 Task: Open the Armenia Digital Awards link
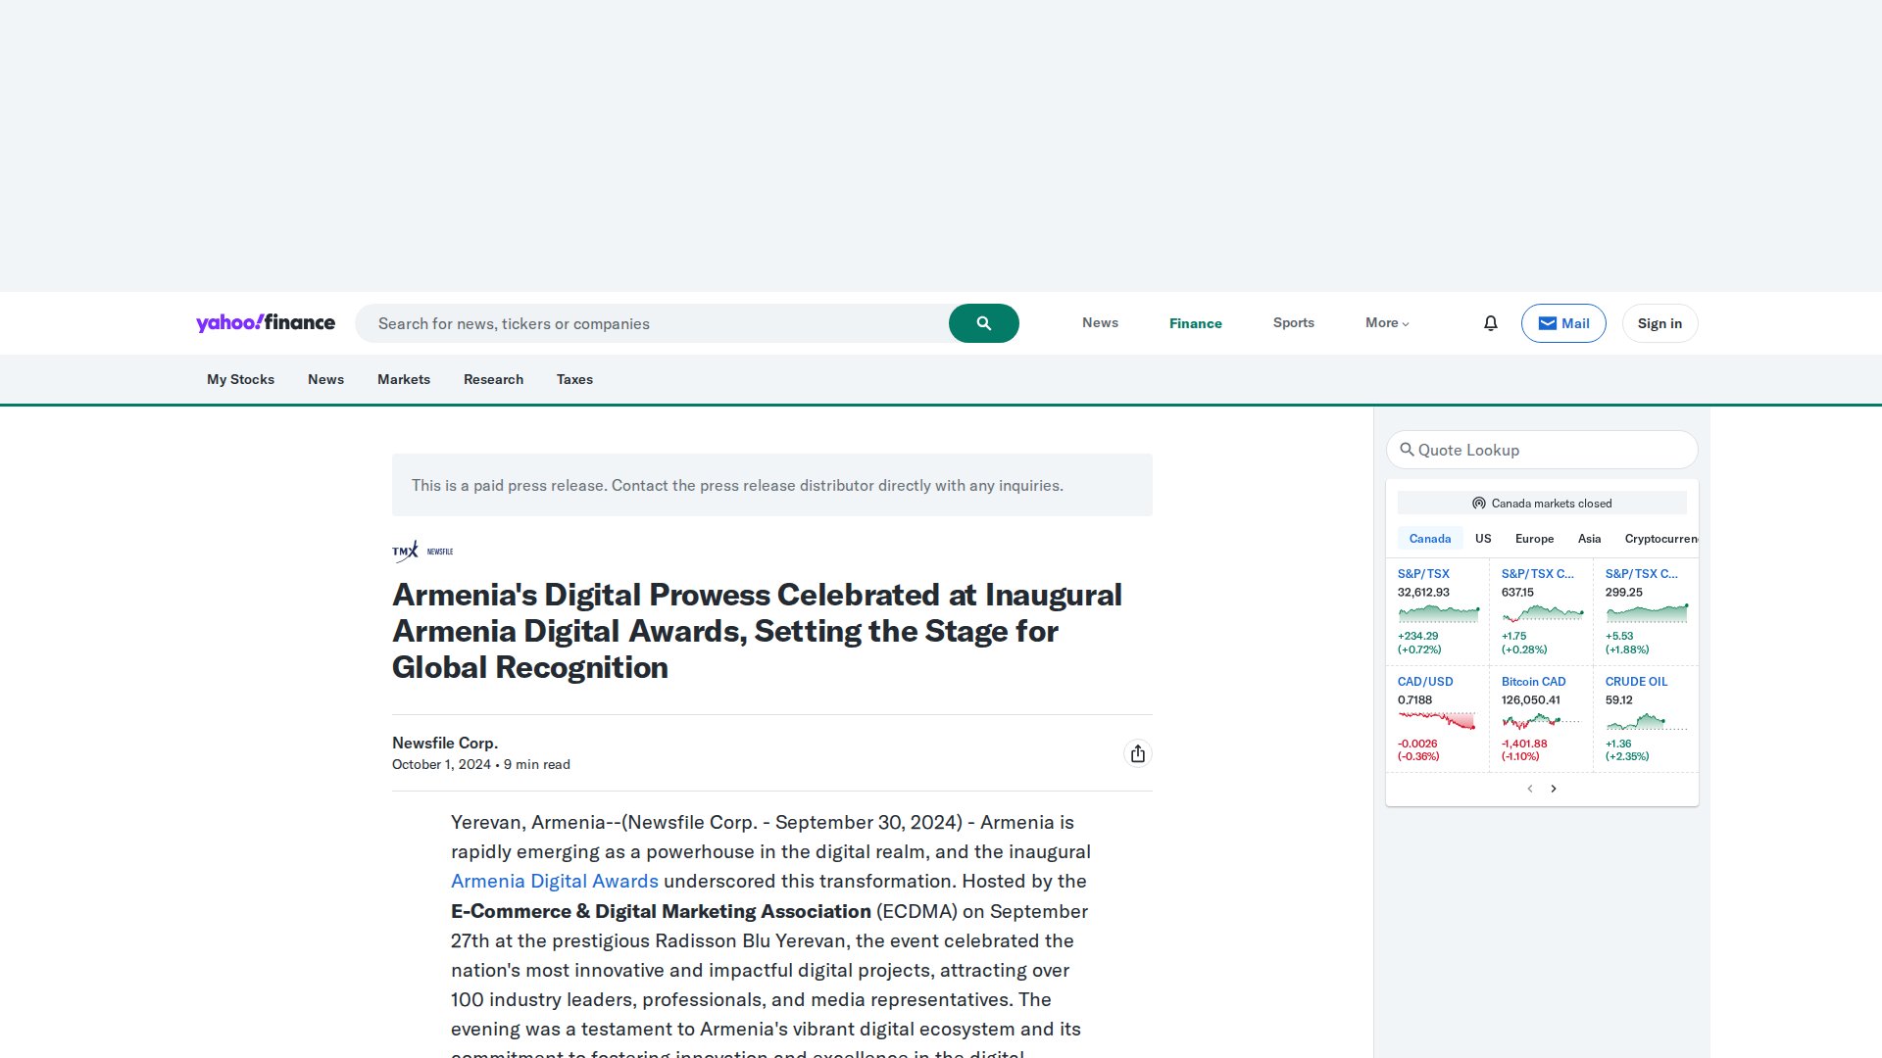tap(554, 881)
